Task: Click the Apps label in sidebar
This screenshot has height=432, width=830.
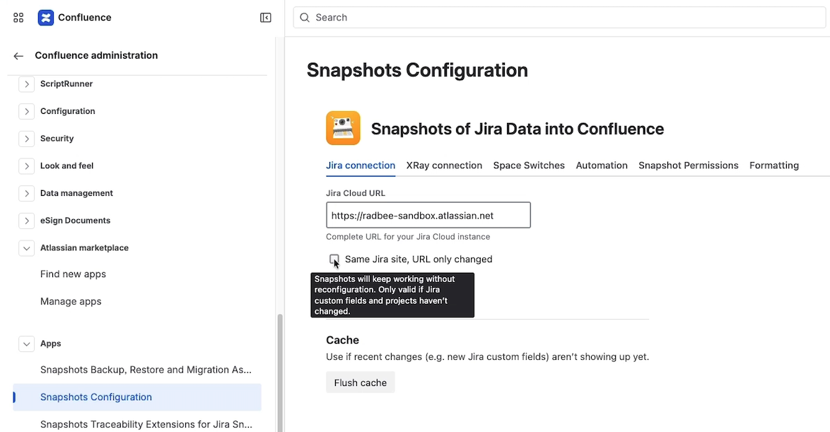Action: click(51, 344)
